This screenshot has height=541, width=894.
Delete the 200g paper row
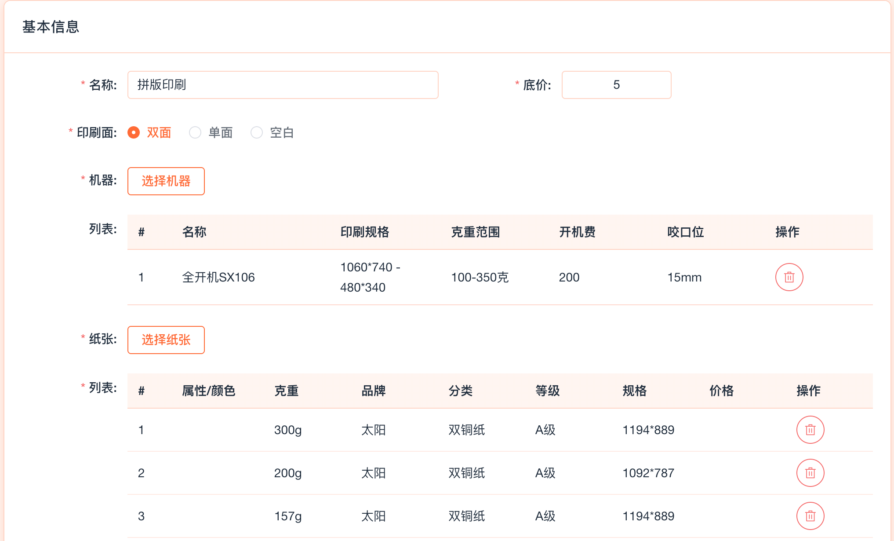coord(810,473)
